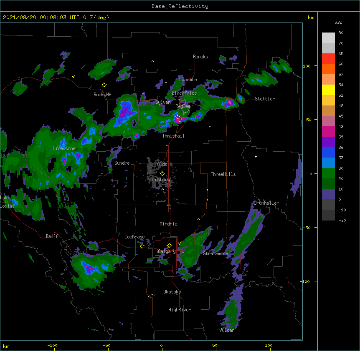The width and height of the screenshot is (360, 351).
Task: Select the Stettler town label
Action: (265, 99)
